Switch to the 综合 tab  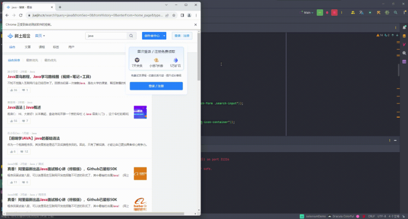(x=12, y=47)
